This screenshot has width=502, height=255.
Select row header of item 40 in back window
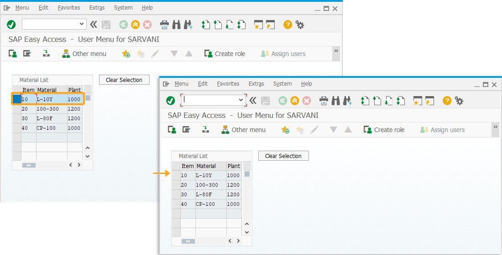click(16, 128)
